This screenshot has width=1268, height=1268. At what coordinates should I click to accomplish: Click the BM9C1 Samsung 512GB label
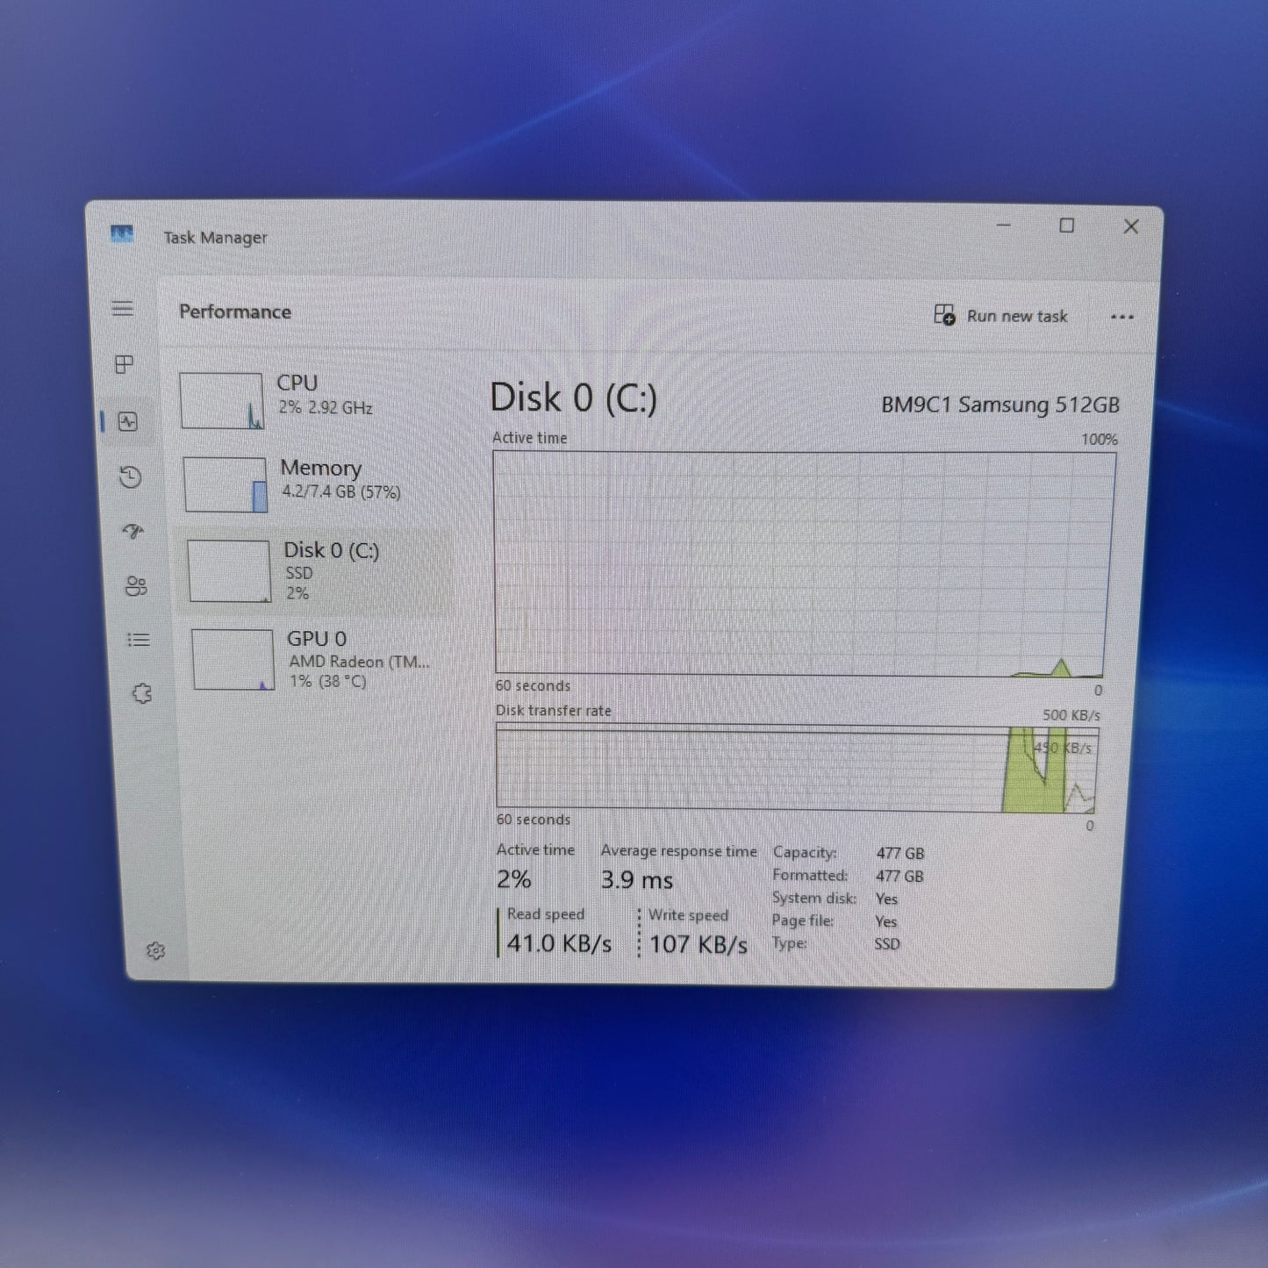[x=1000, y=405]
